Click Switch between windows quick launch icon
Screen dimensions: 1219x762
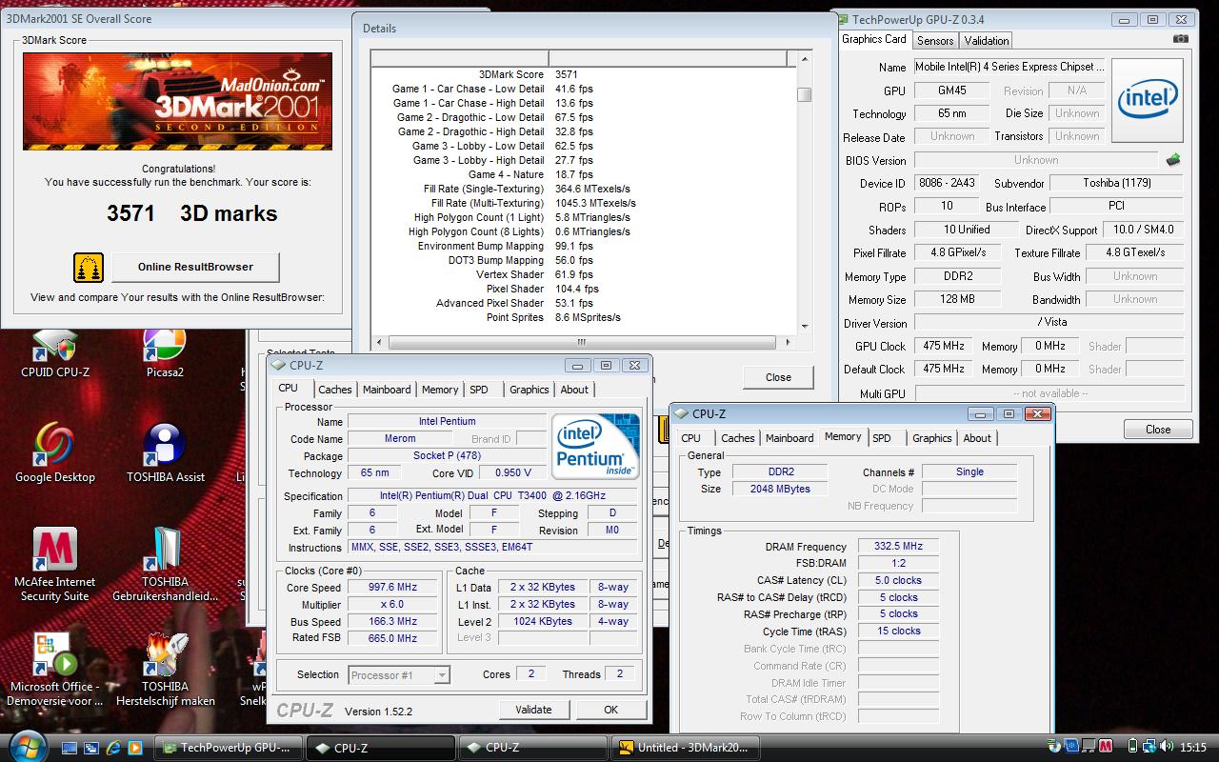pos(91,748)
